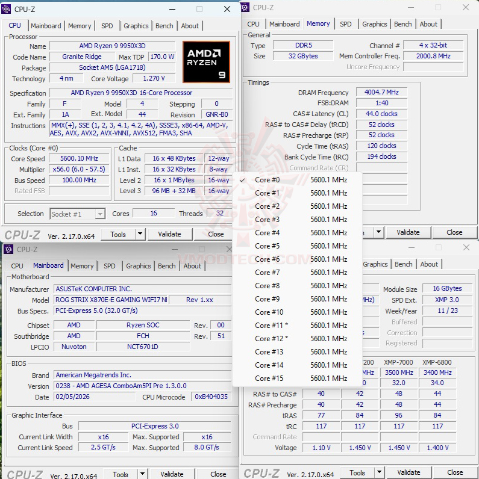
Task: Click the CPU-Z app icon in Memory window title bar
Action: (245, 7)
